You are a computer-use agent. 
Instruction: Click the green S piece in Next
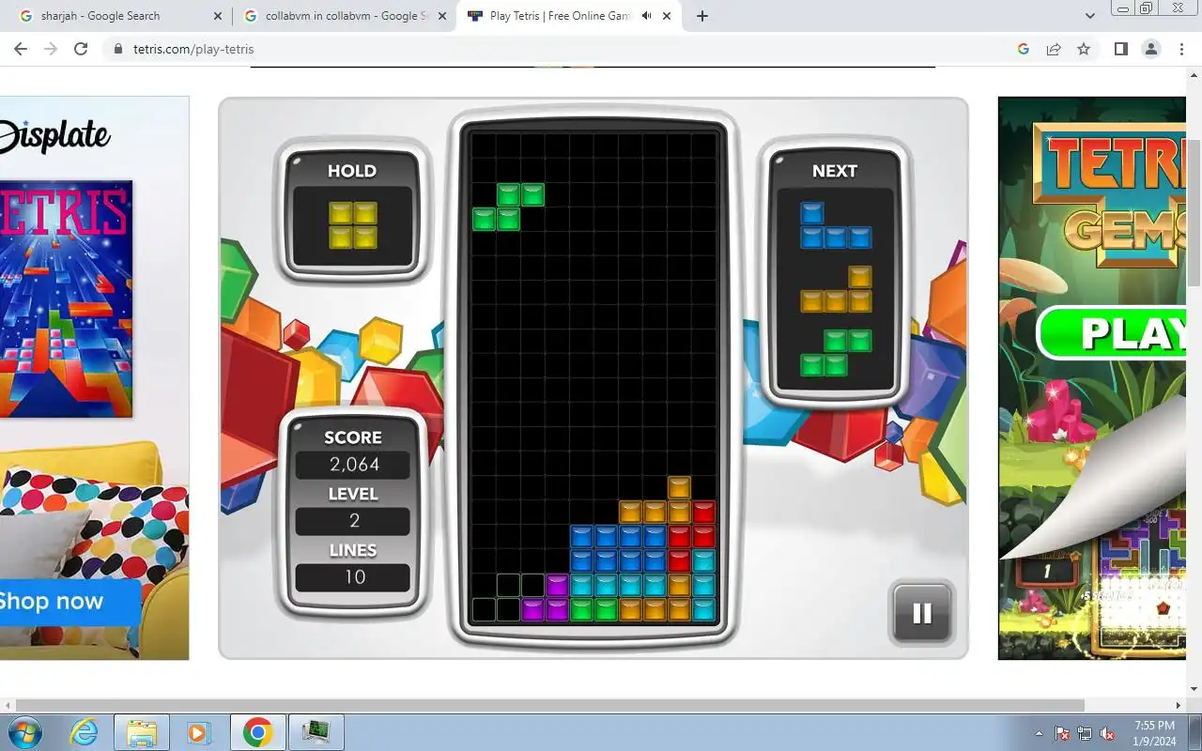pos(836,353)
